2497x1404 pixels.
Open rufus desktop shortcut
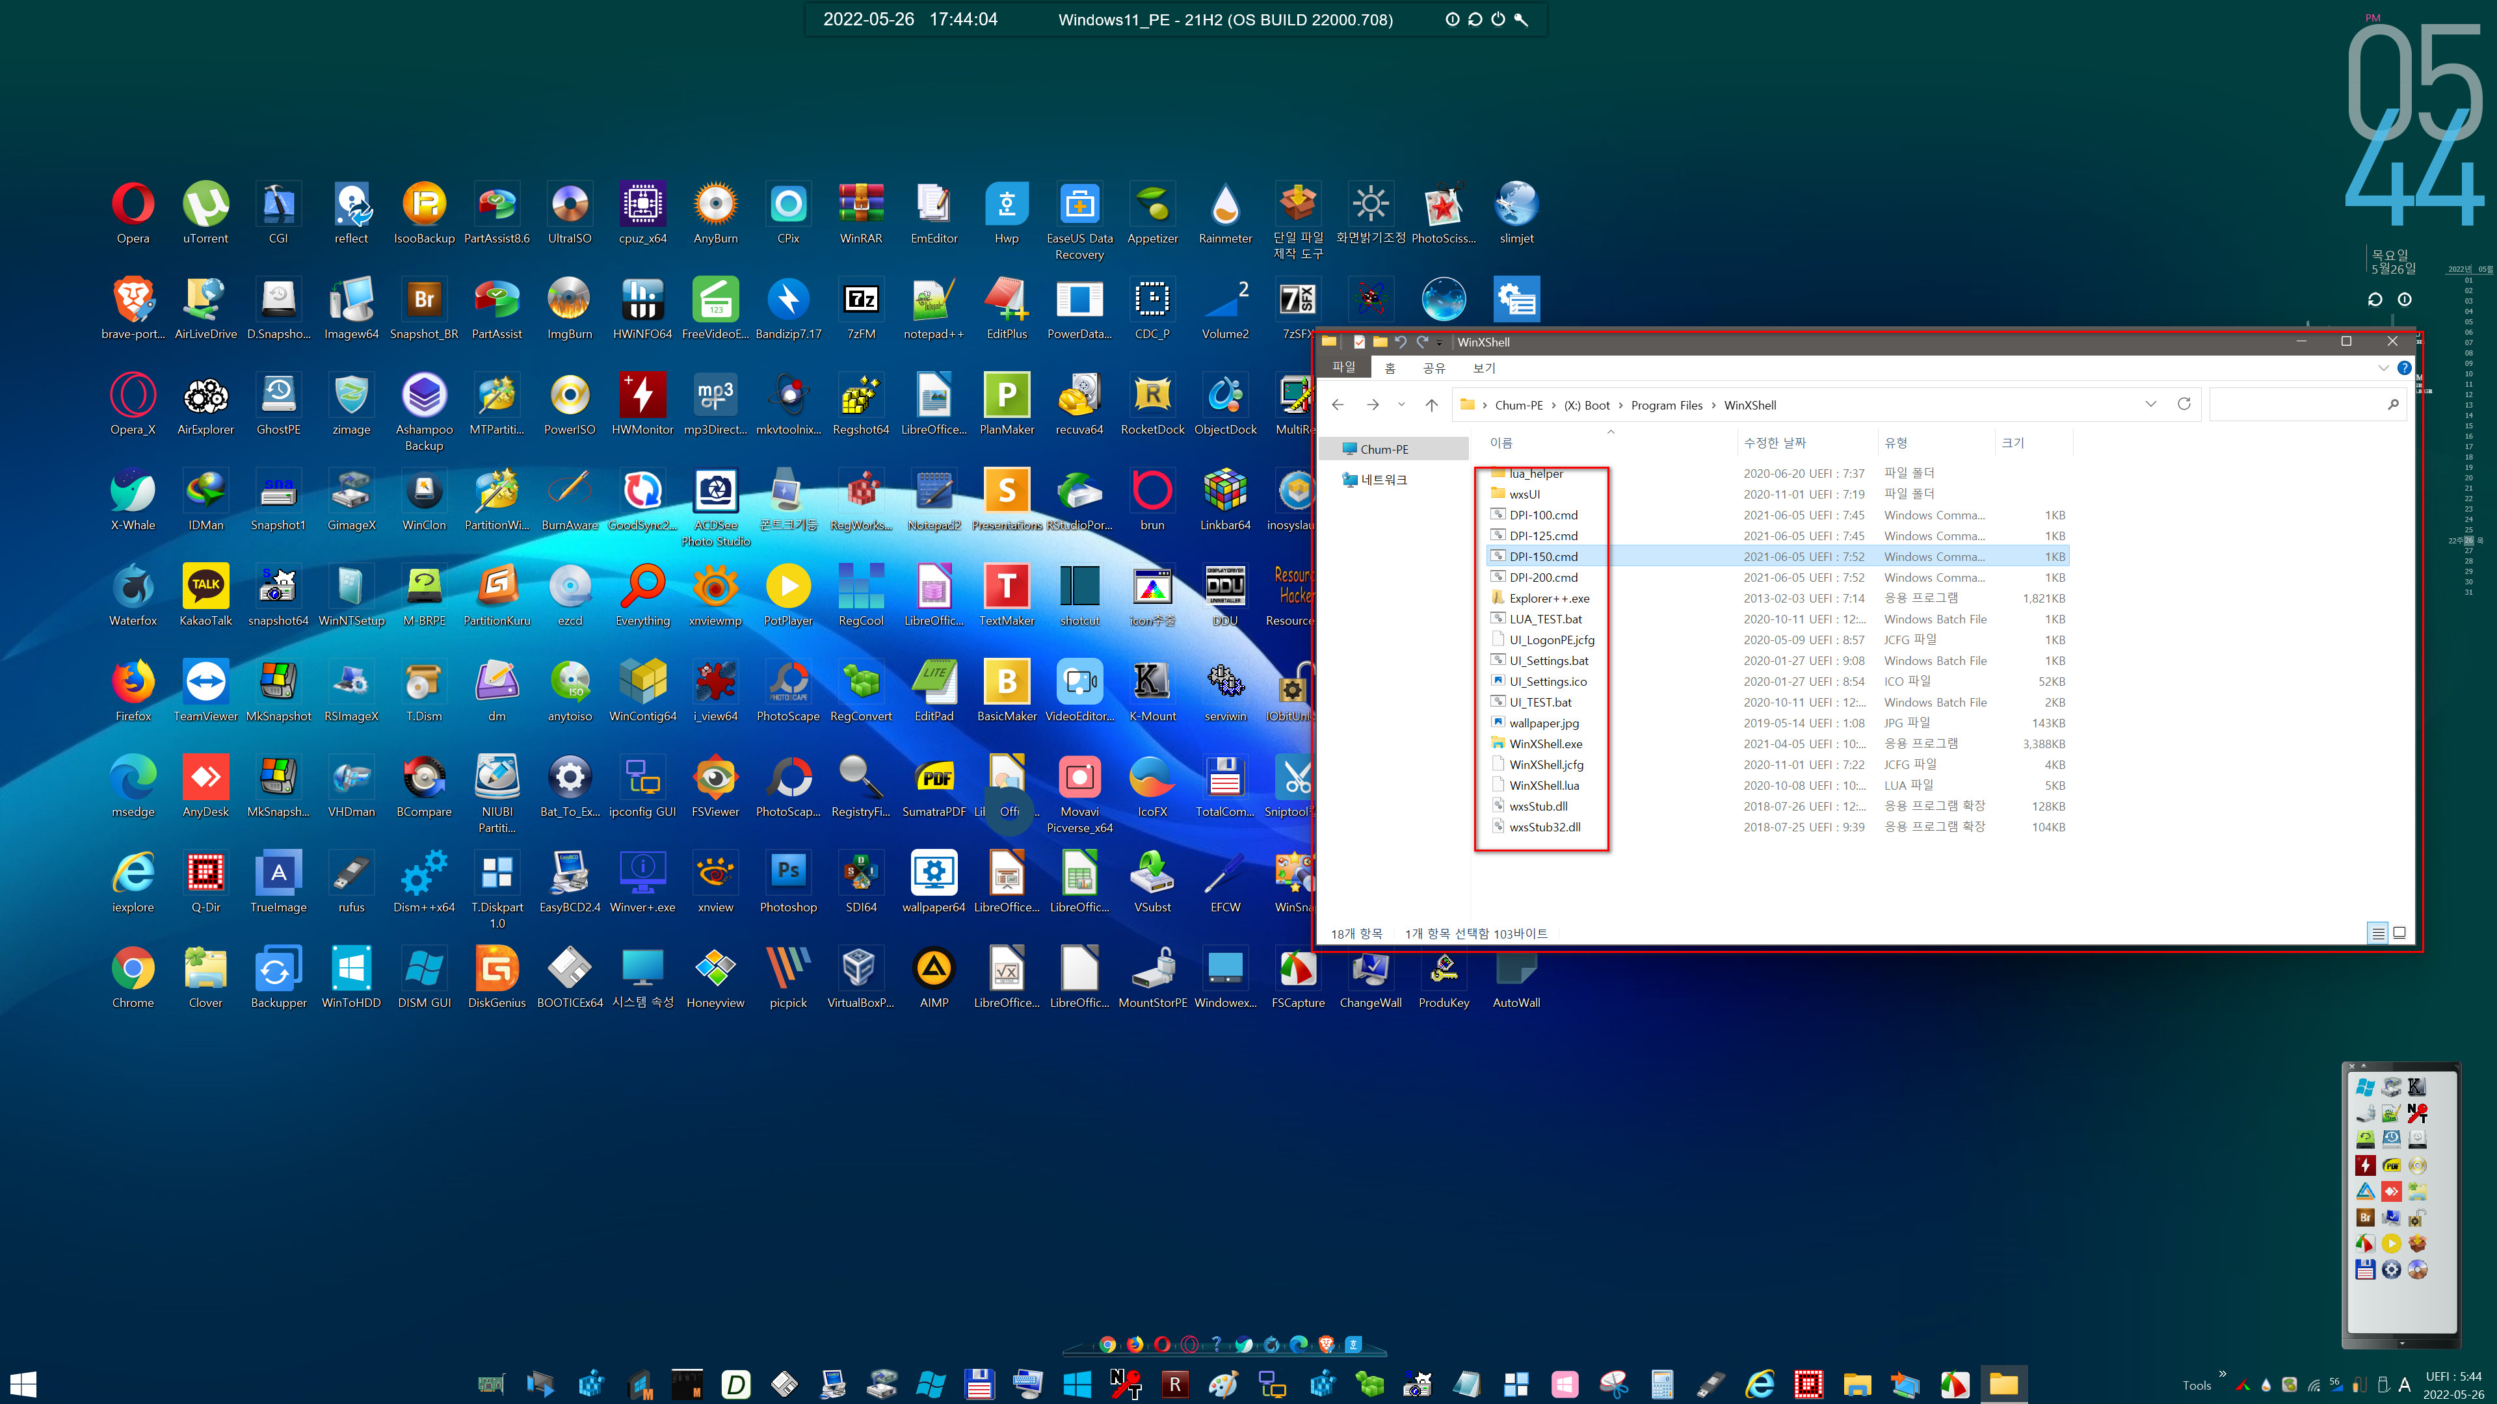[x=351, y=882]
